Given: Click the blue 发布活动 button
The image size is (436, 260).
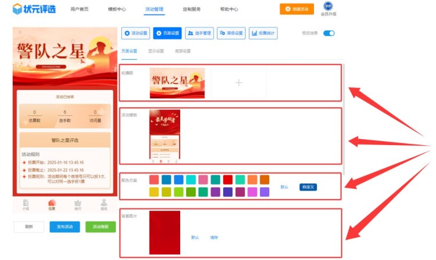Looking at the screenshot, I should click(x=65, y=227).
